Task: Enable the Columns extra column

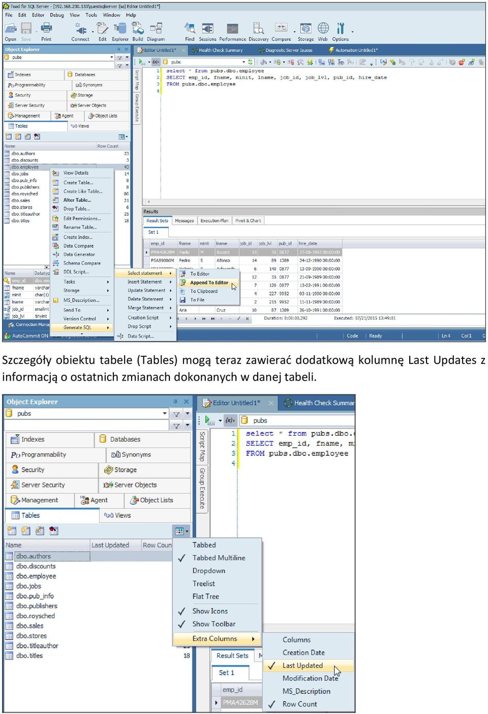Action: tap(309, 640)
